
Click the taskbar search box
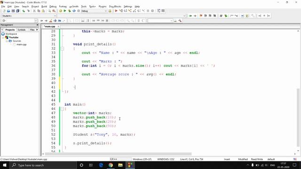point(43,165)
